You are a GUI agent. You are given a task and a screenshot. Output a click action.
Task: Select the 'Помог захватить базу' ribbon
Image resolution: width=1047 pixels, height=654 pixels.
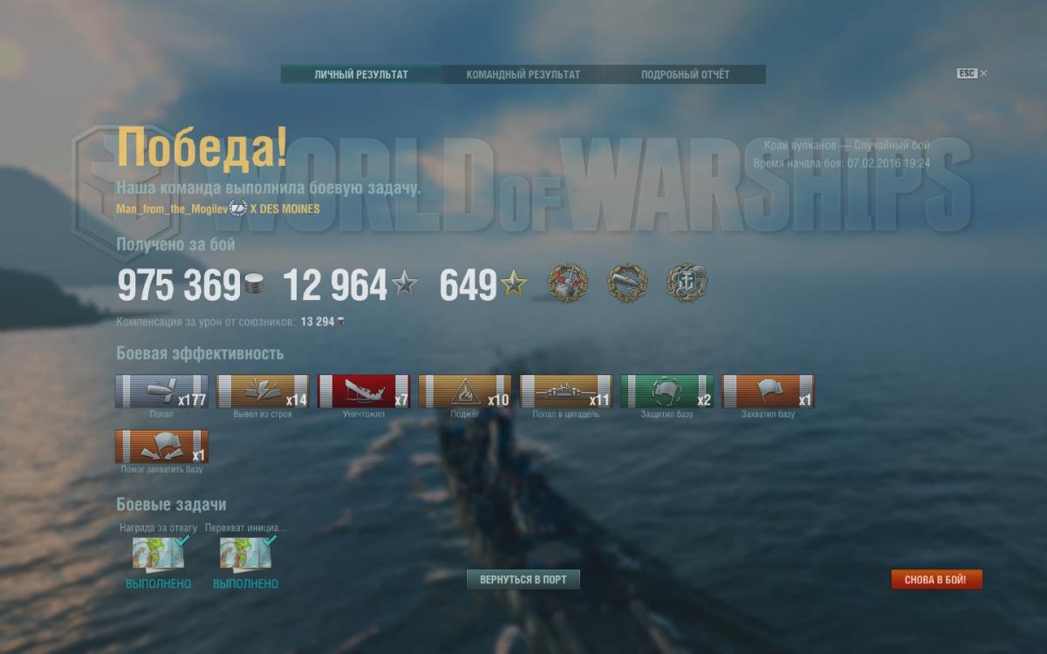[x=161, y=446]
